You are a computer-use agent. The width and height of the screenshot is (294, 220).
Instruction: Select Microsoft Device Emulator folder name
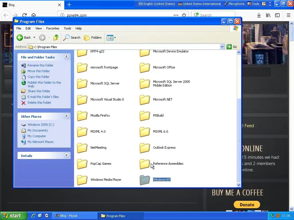click(171, 51)
